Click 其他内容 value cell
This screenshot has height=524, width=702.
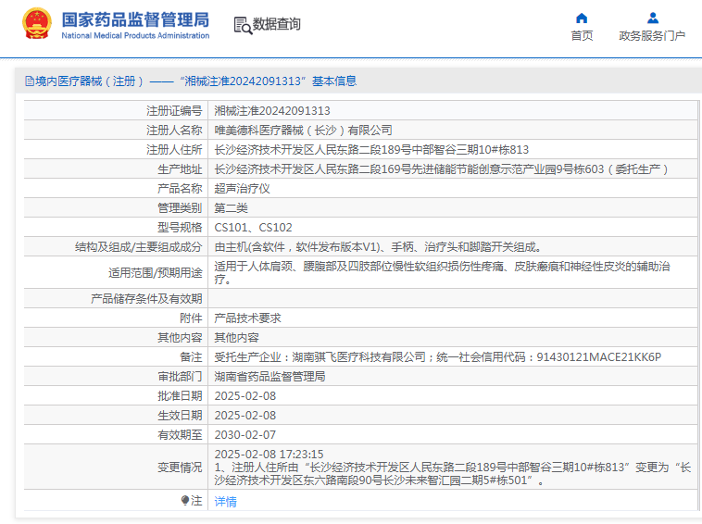click(236, 337)
